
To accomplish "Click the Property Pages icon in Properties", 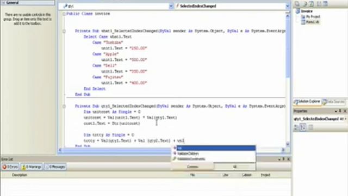I will (x=311, y=127).
